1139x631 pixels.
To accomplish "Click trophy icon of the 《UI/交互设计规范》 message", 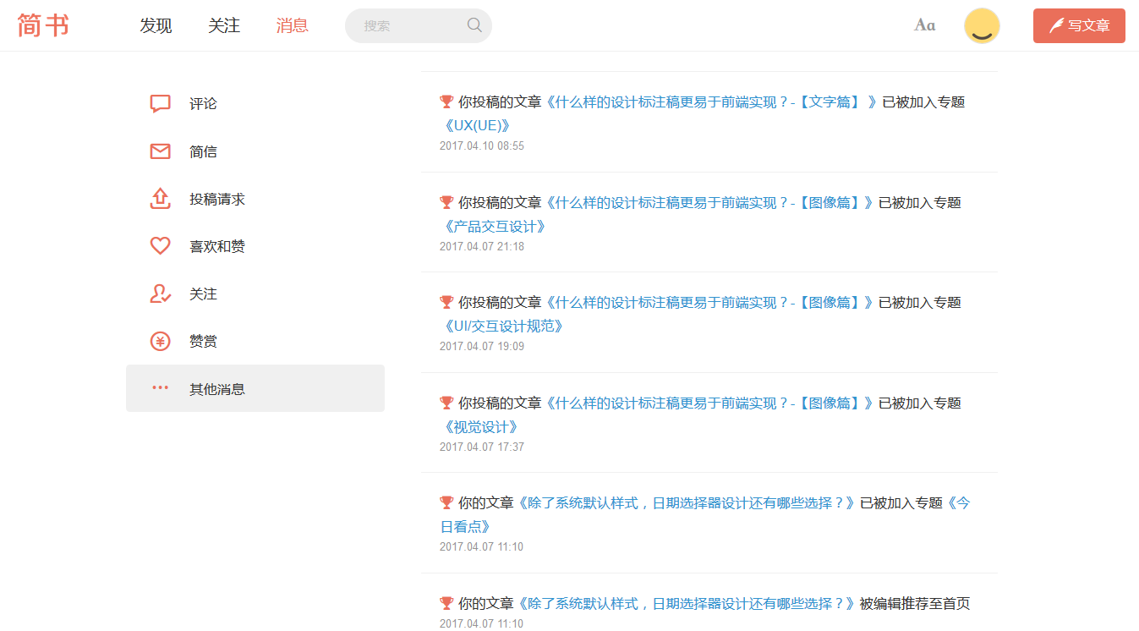I will 446,302.
